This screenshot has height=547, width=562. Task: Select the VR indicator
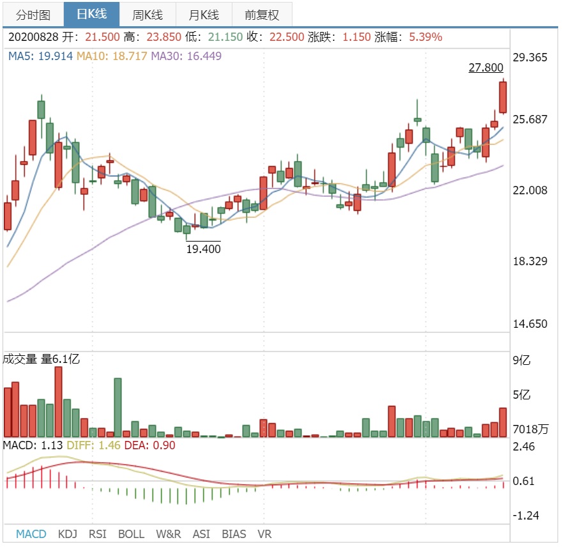(x=264, y=534)
